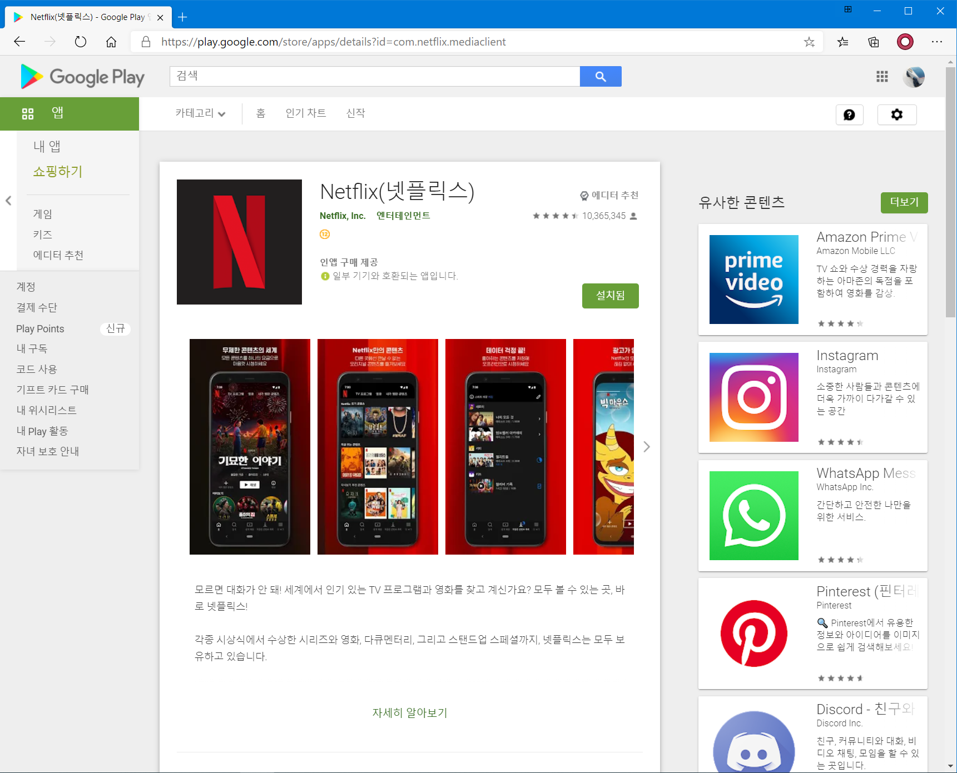Open 쇼핑하기 in the sidebar
Image resolution: width=957 pixels, height=773 pixels.
(58, 171)
